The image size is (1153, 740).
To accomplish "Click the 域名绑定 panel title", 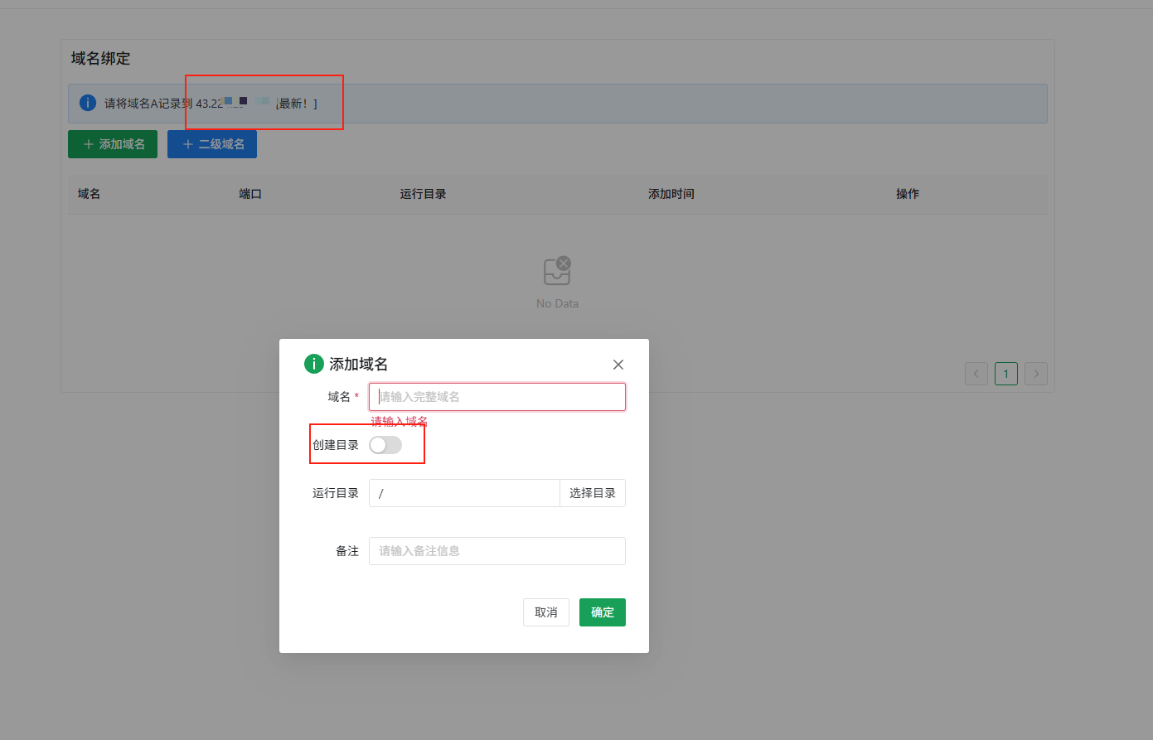I will (100, 59).
